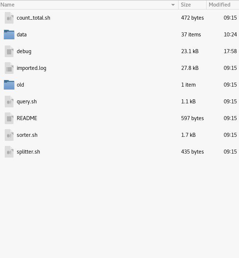Open the old folder icon

(9, 85)
